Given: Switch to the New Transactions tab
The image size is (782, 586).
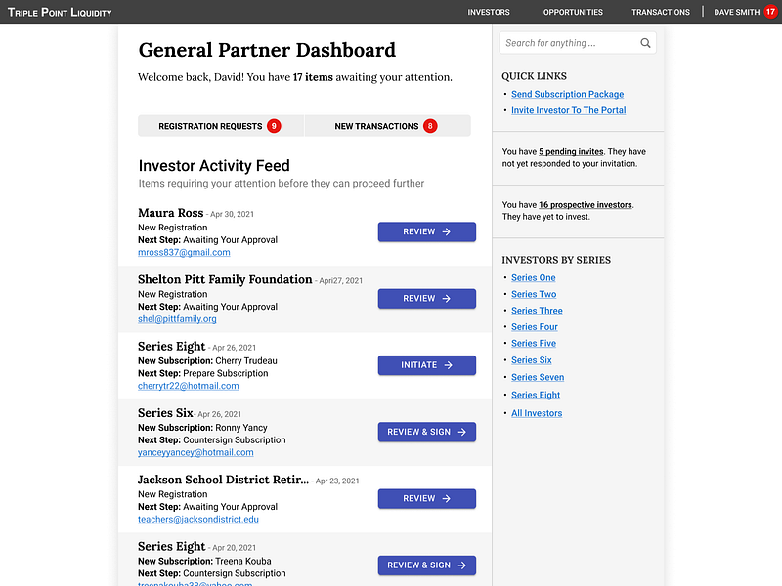Looking at the screenshot, I should tap(389, 125).
